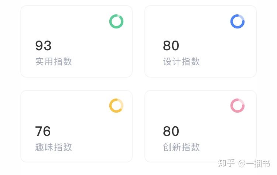This screenshot has width=277, height=175.
Task: Open the 知乎 watermark logo
Action: pyautogui.click(x=226, y=163)
